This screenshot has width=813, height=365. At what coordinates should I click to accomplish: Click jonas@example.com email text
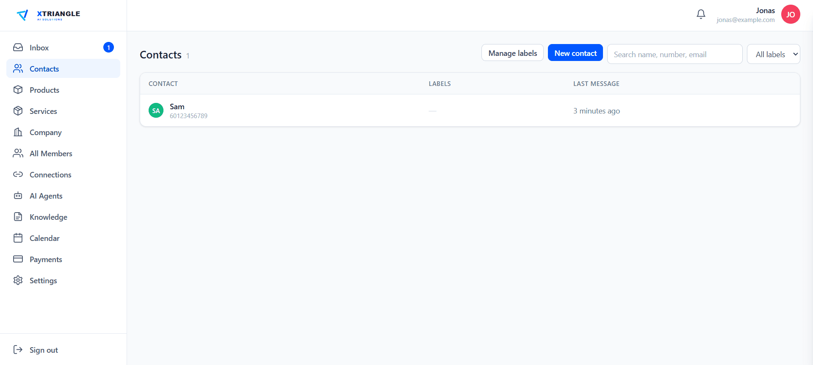point(745,20)
